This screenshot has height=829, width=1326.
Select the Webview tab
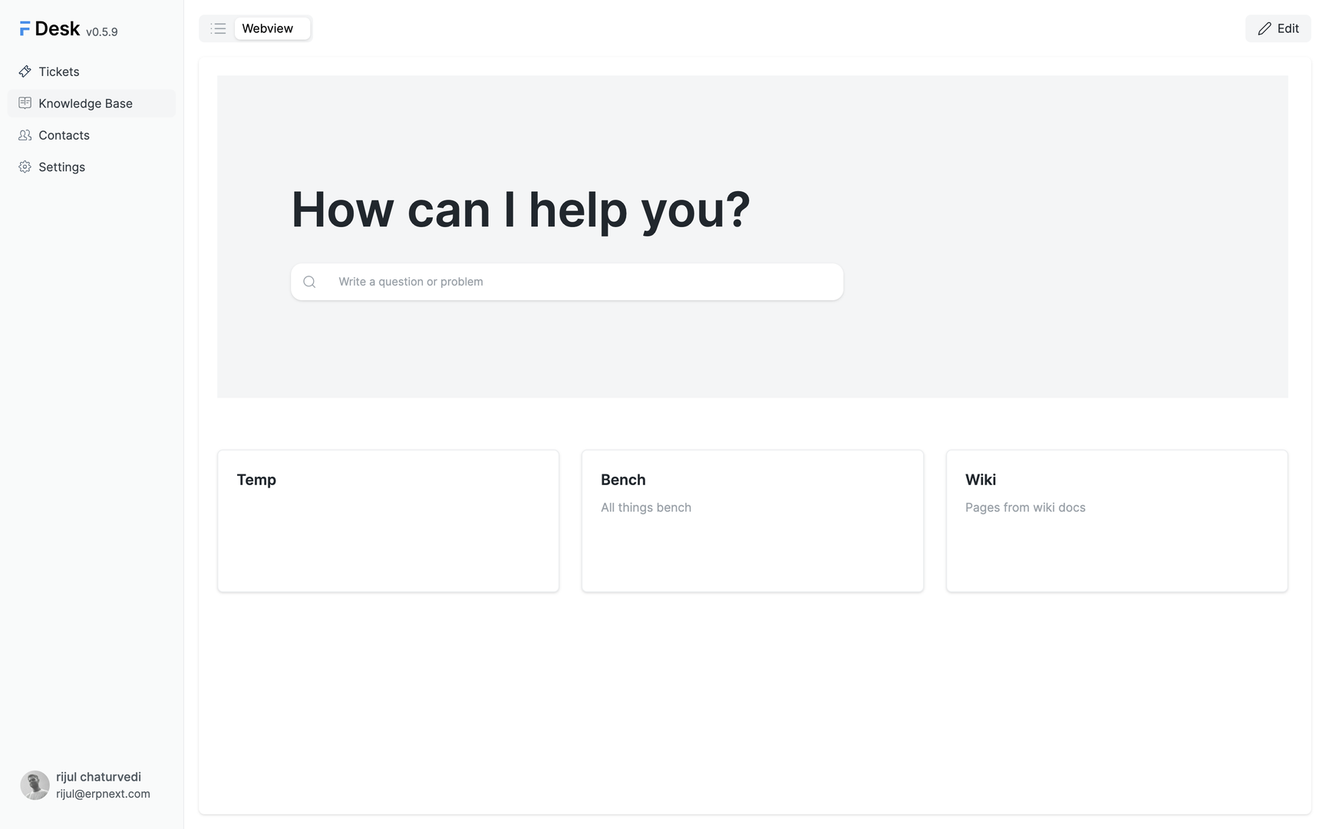272,28
